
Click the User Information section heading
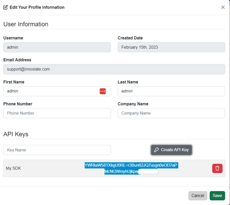point(26,24)
